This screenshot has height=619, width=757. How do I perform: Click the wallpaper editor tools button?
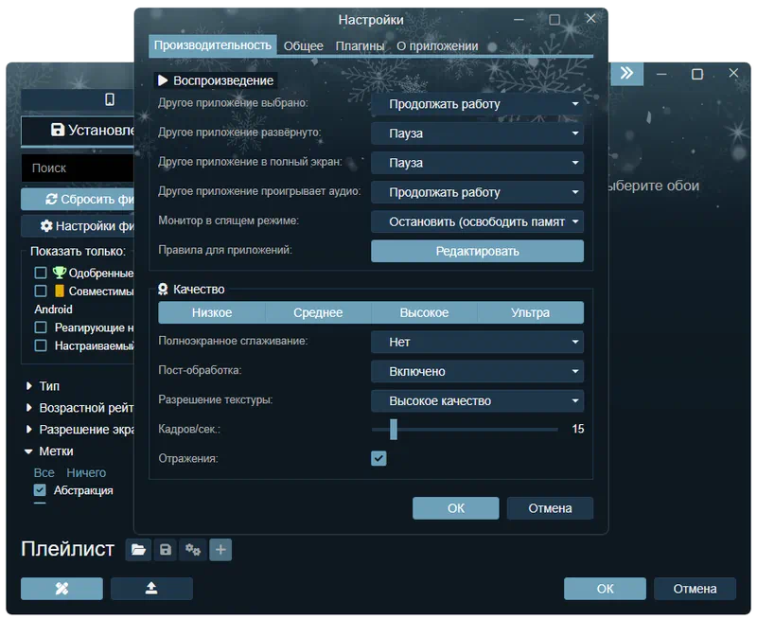pyautogui.click(x=62, y=589)
